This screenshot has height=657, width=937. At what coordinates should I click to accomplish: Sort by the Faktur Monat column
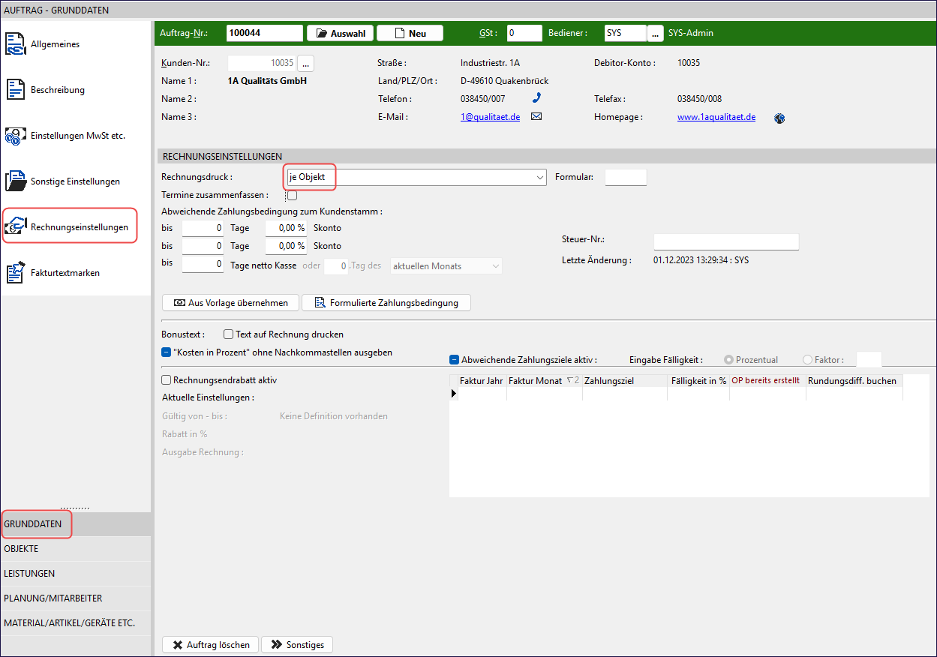pos(545,381)
